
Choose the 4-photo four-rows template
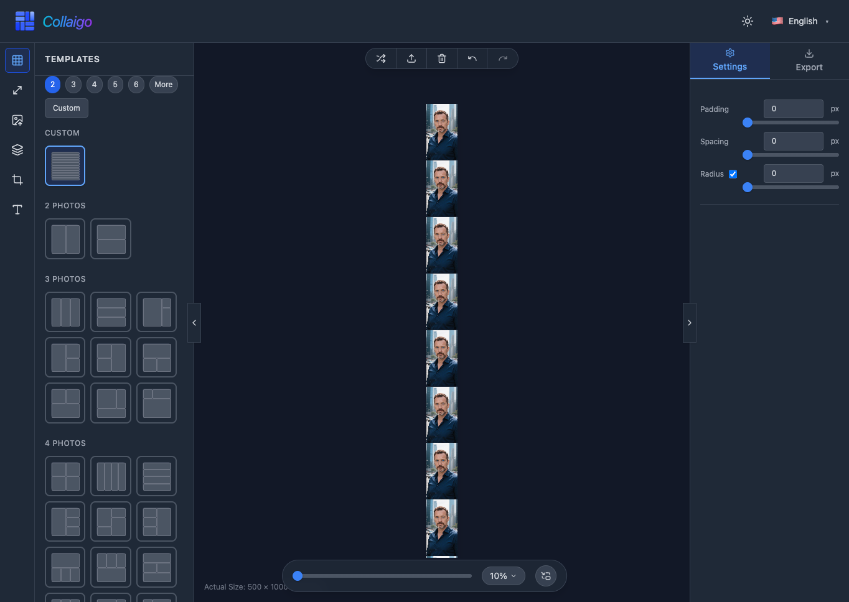coord(157,476)
